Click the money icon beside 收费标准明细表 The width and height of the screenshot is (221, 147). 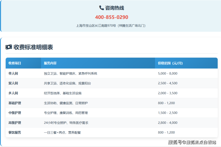coord(9,47)
